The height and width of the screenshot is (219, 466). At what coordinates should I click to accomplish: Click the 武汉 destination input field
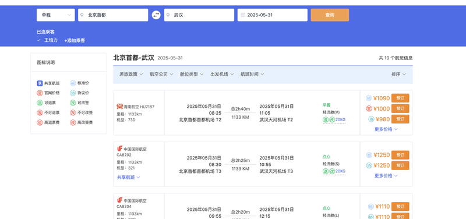[199, 15]
